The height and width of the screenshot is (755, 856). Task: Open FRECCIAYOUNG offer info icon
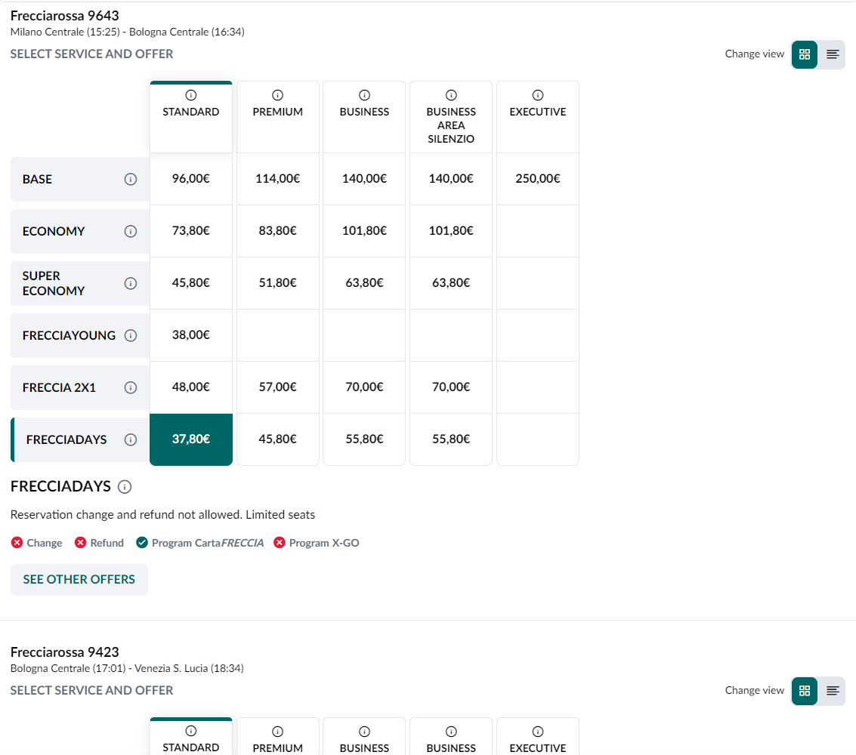[131, 335]
